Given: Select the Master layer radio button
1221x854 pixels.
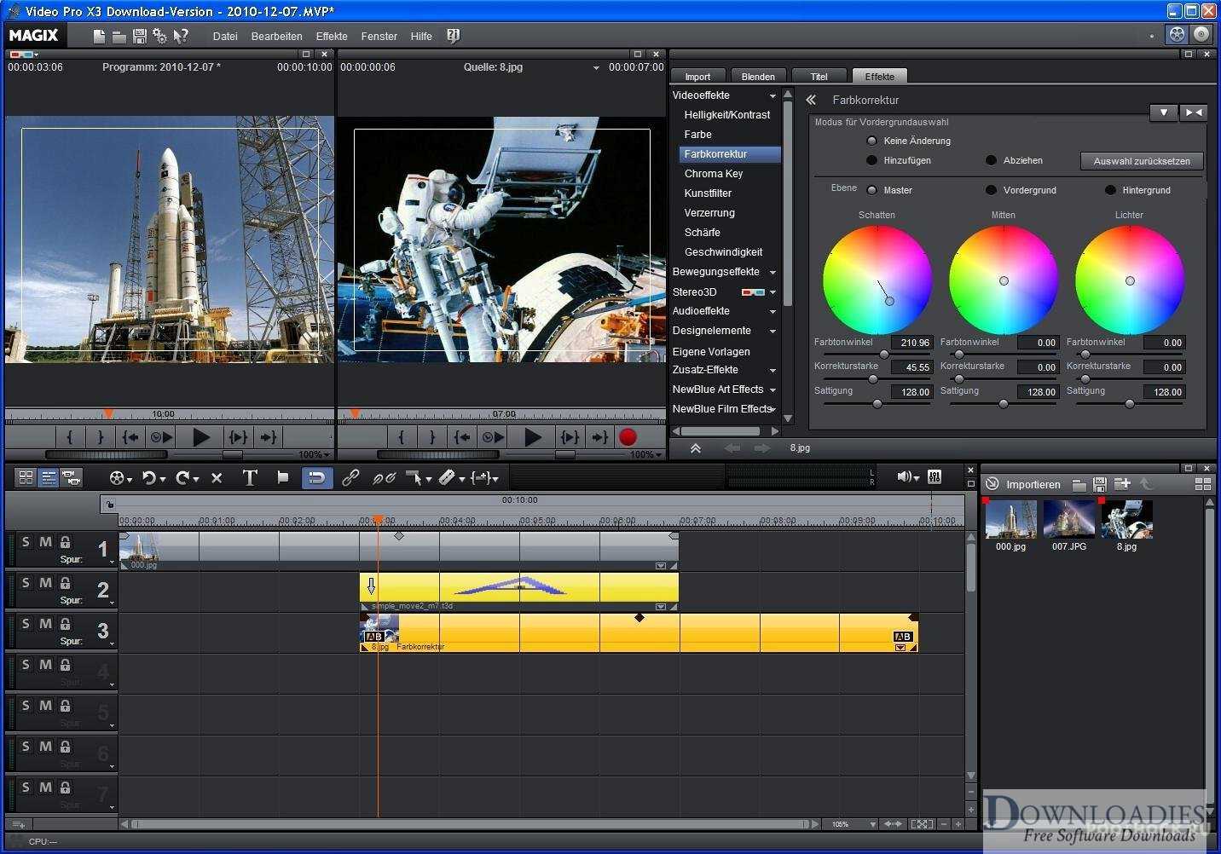Looking at the screenshot, I should [x=871, y=190].
